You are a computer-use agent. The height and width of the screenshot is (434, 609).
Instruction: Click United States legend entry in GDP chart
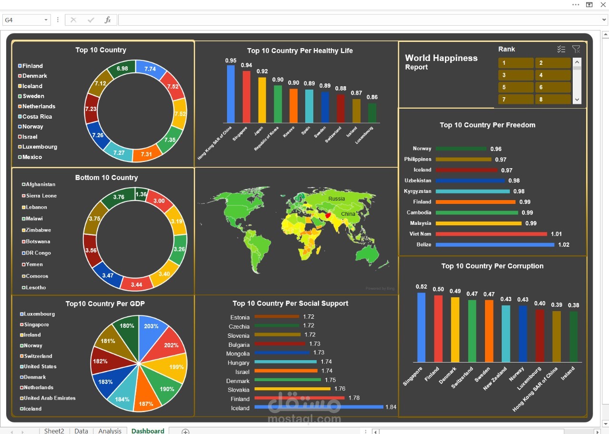[38, 366]
